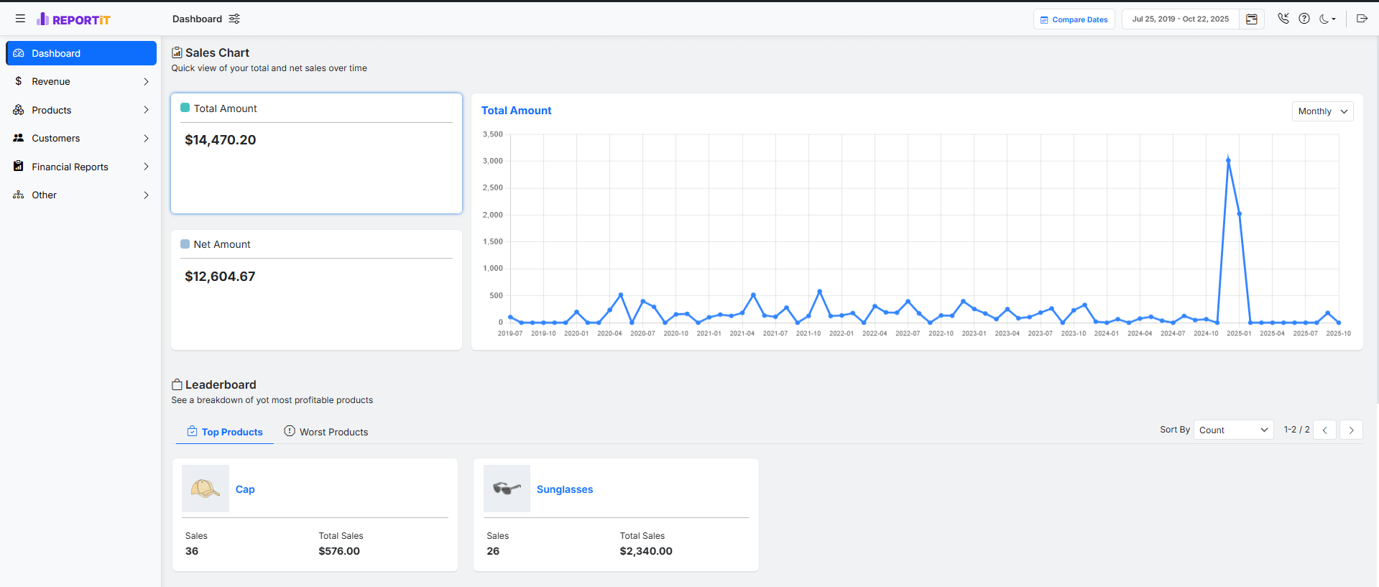Go to next leaderboard page
The image size is (1379, 587).
coord(1351,430)
